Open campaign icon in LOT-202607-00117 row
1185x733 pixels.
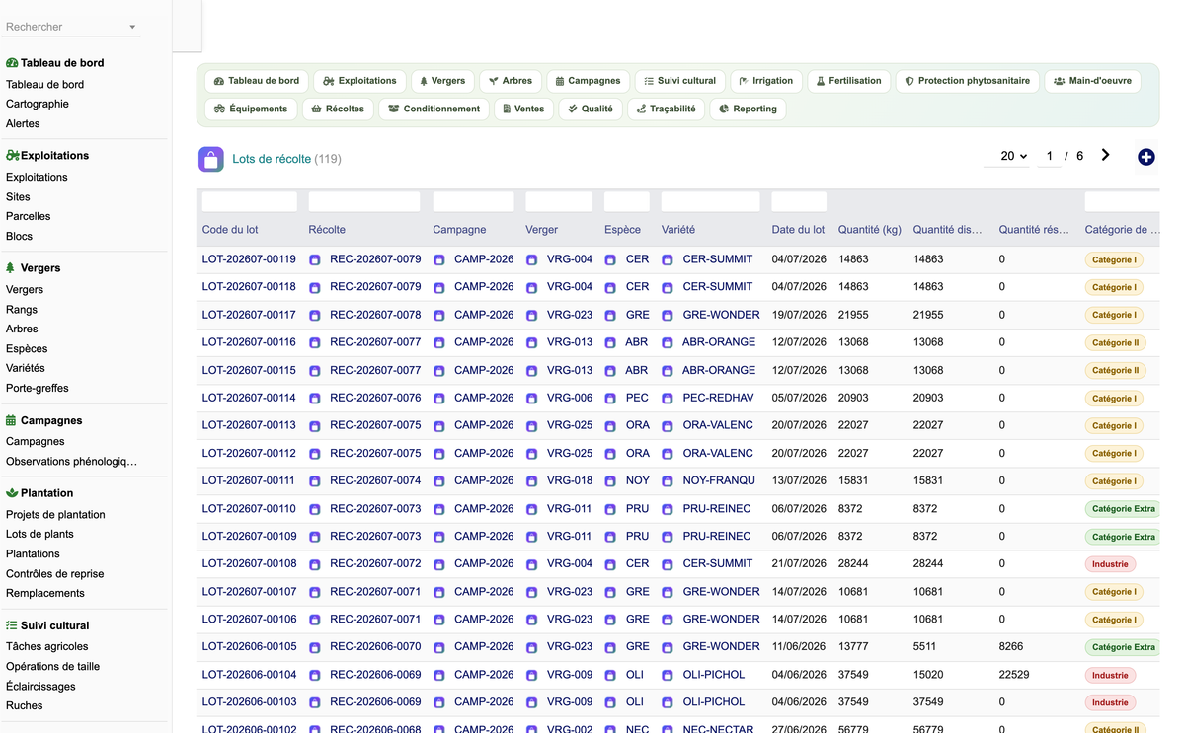438,316
